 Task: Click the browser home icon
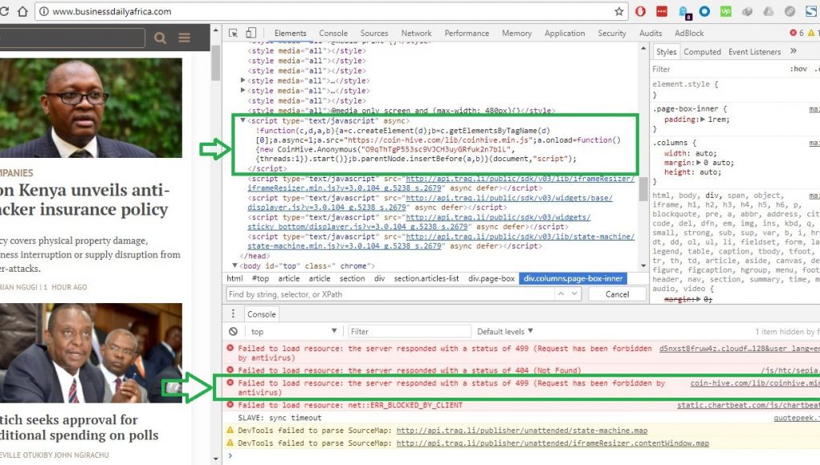(x=22, y=11)
